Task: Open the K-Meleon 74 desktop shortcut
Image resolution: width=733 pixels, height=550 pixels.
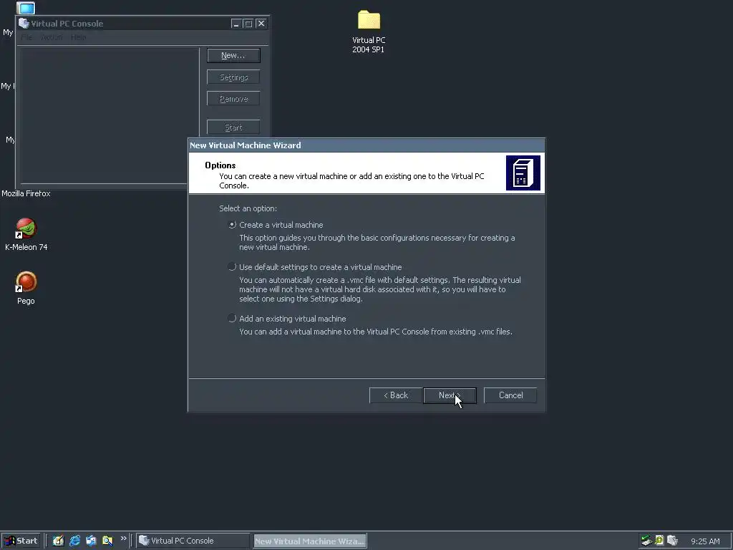Action: (26, 235)
